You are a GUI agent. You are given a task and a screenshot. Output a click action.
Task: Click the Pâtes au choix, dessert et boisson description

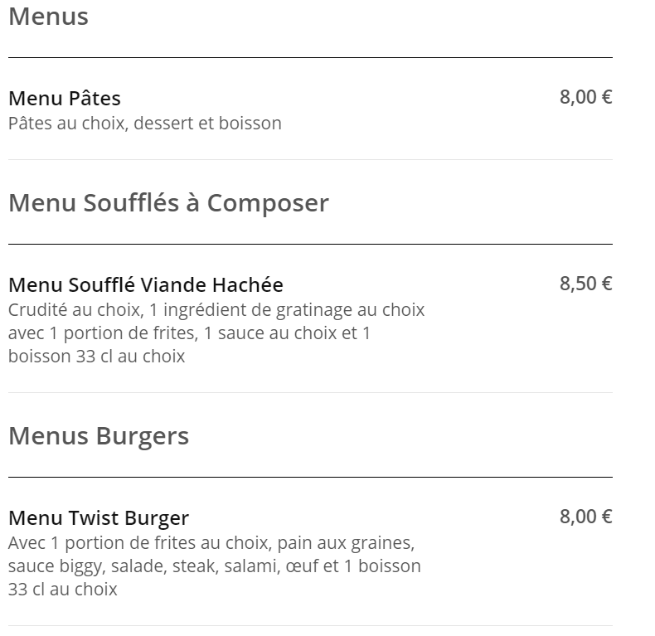[x=145, y=124]
